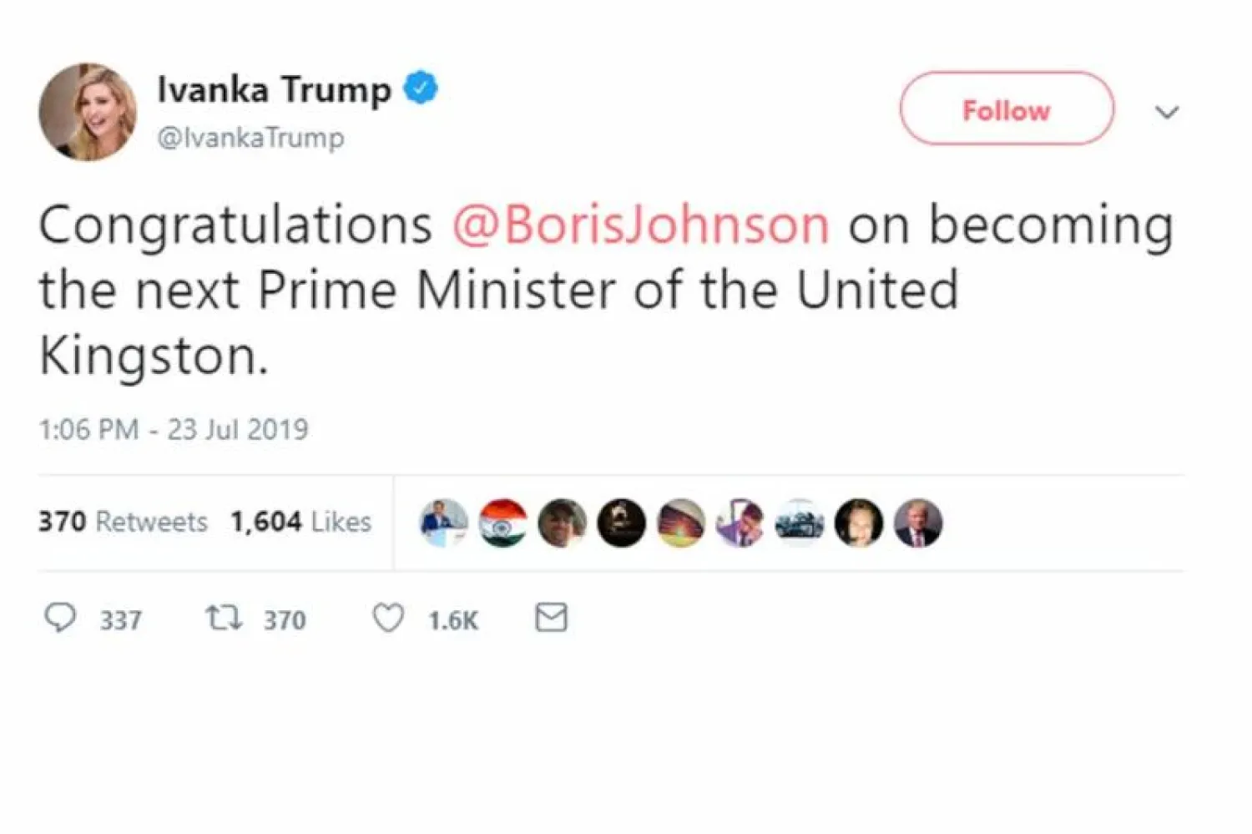Send tweet via envelope message icon
Image resolution: width=1252 pixels, height=834 pixels.
coord(551,618)
